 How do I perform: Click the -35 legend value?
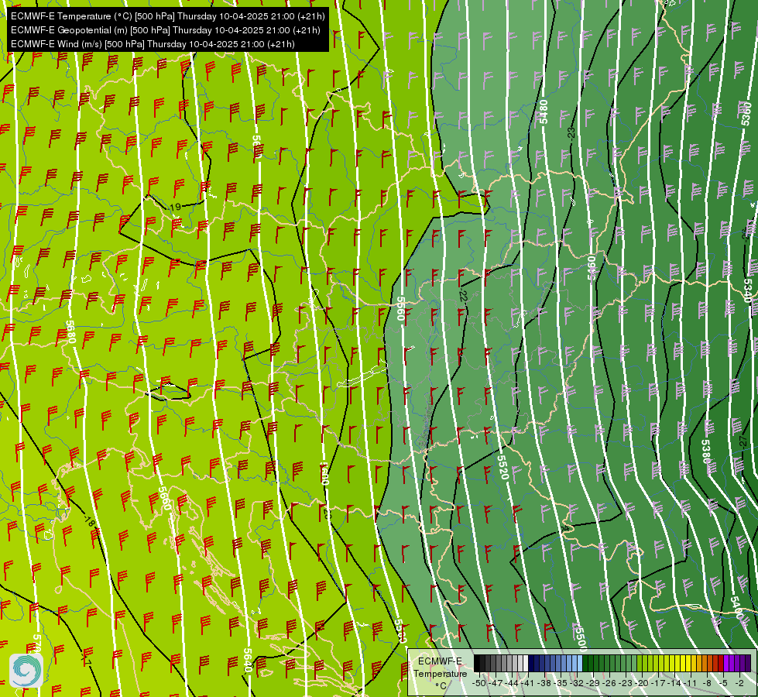[x=562, y=683]
